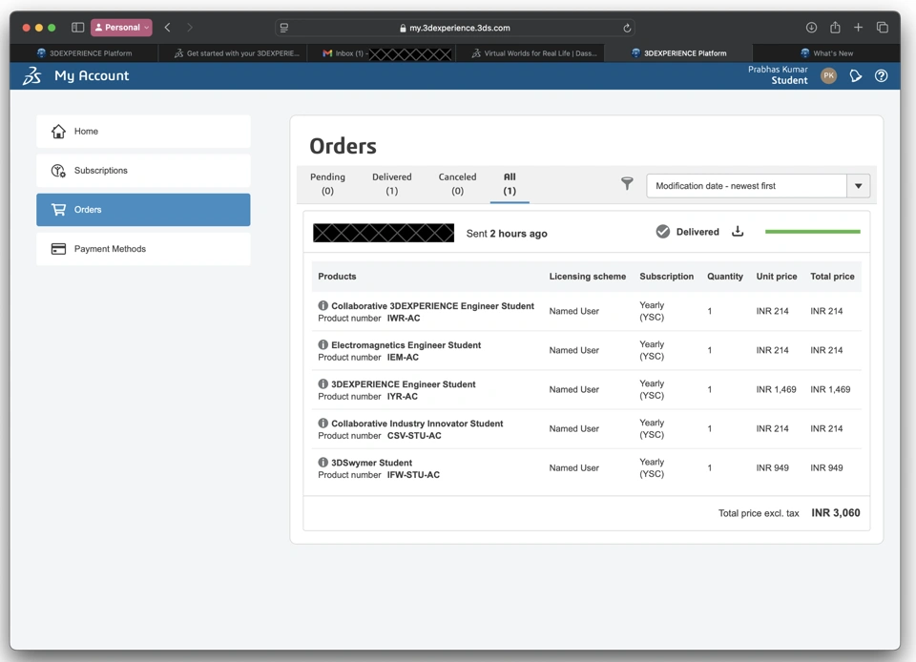Image resolution: width=916 pixels, height=662 pixels.
Task: Open info for Collaborative 3DEXPERIENCE Engineer Student
Action: [x=323, y=305]
